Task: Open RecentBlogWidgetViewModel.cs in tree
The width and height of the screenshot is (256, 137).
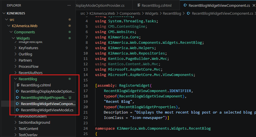Action: 47,110
